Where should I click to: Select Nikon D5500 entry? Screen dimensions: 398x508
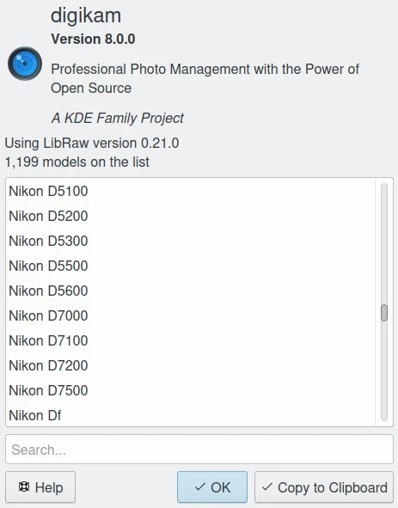[190, 266]
